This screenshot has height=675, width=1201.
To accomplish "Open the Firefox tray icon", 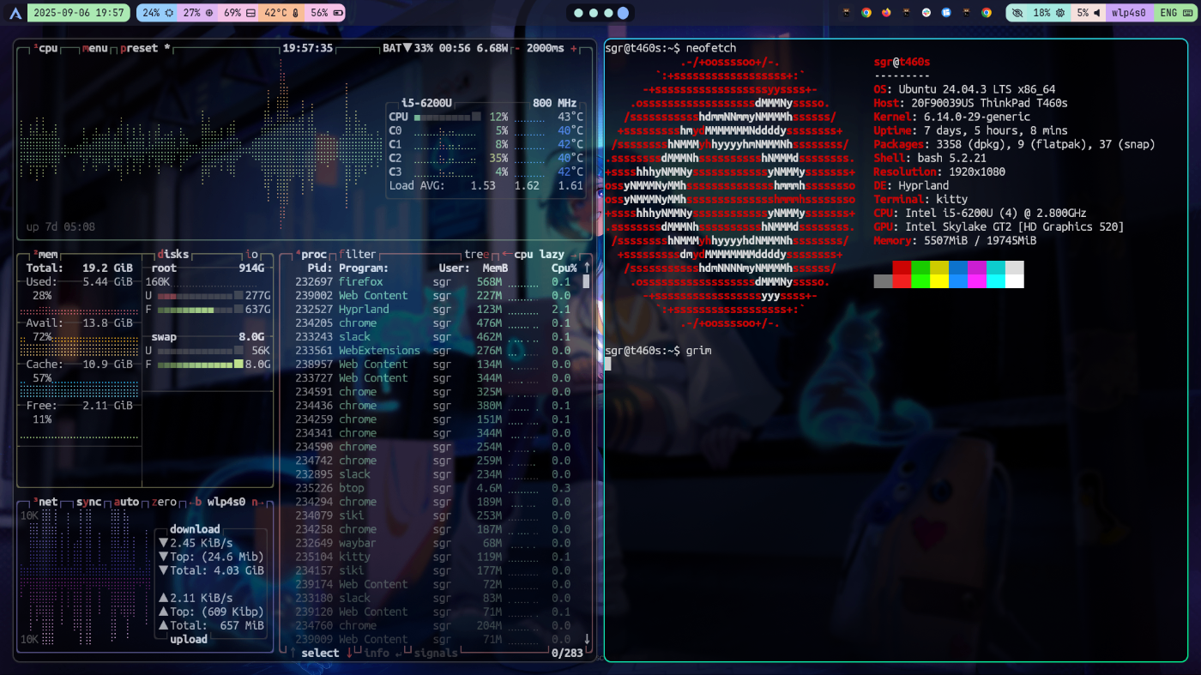I will click(x=886, y=13).
